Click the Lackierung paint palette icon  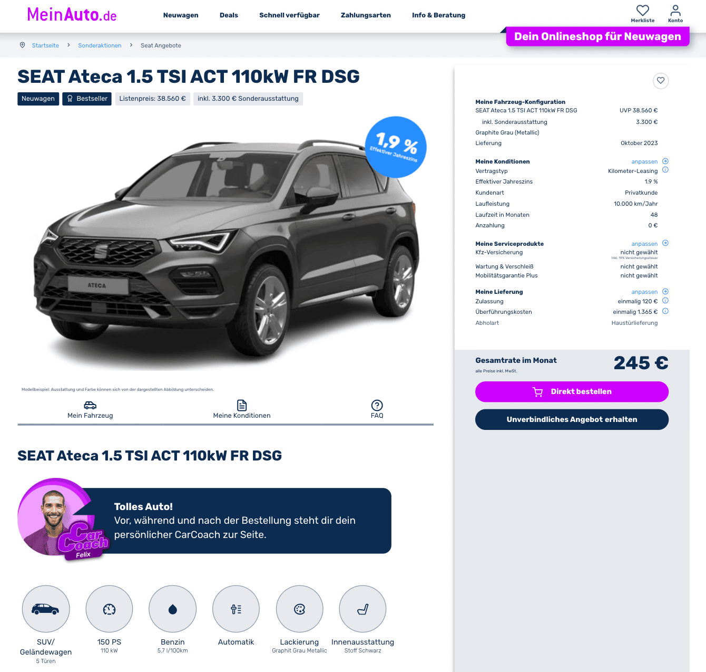pyautogui.click(x=299, y=609)
